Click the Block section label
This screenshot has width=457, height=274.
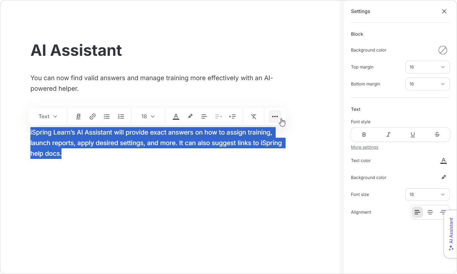[357, 34]
